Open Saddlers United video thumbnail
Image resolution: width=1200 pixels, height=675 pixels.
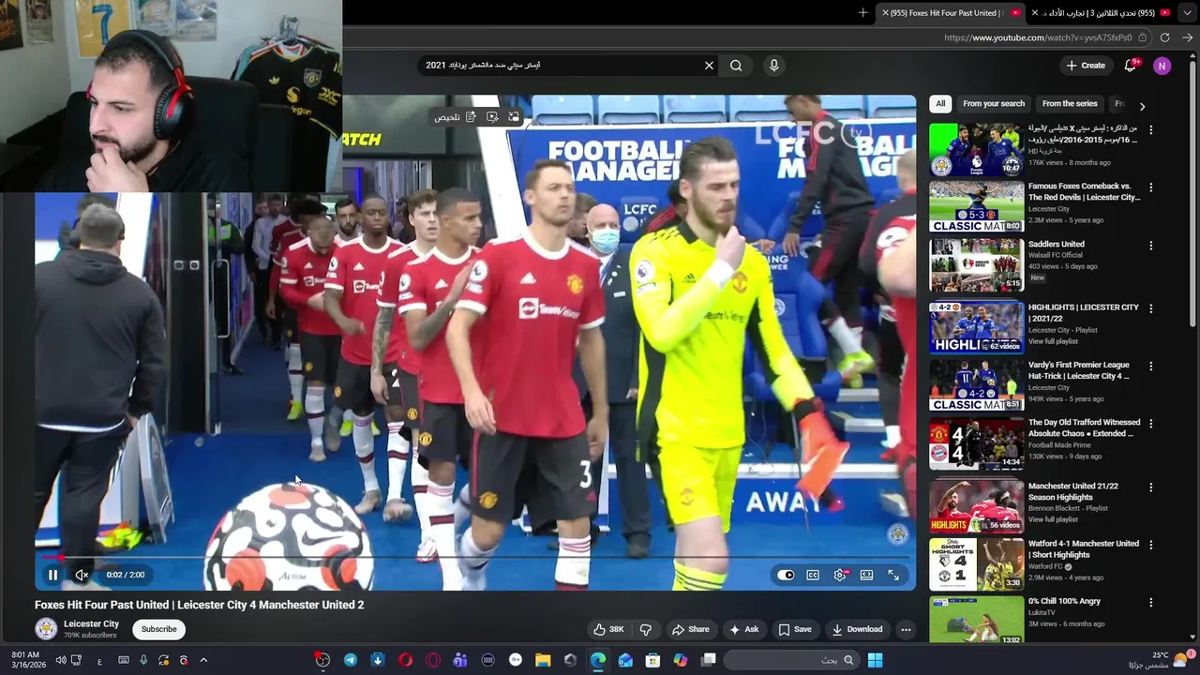976,265
